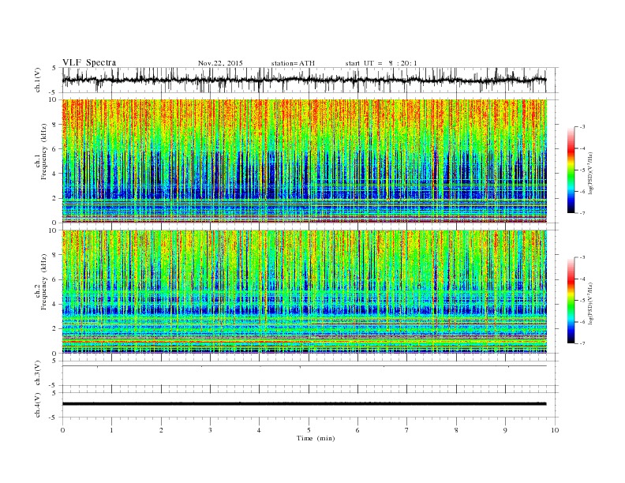Click time axis tick label '9'

(505, 430)
